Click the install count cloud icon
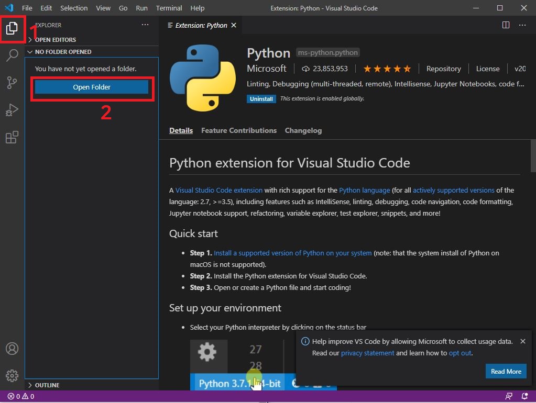 point(305,69)
